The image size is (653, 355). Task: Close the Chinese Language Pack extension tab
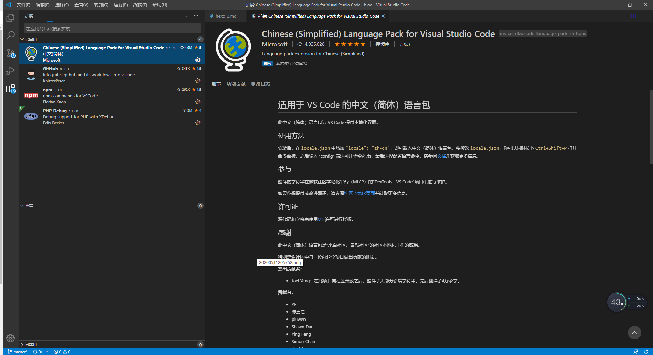(383, 16)
